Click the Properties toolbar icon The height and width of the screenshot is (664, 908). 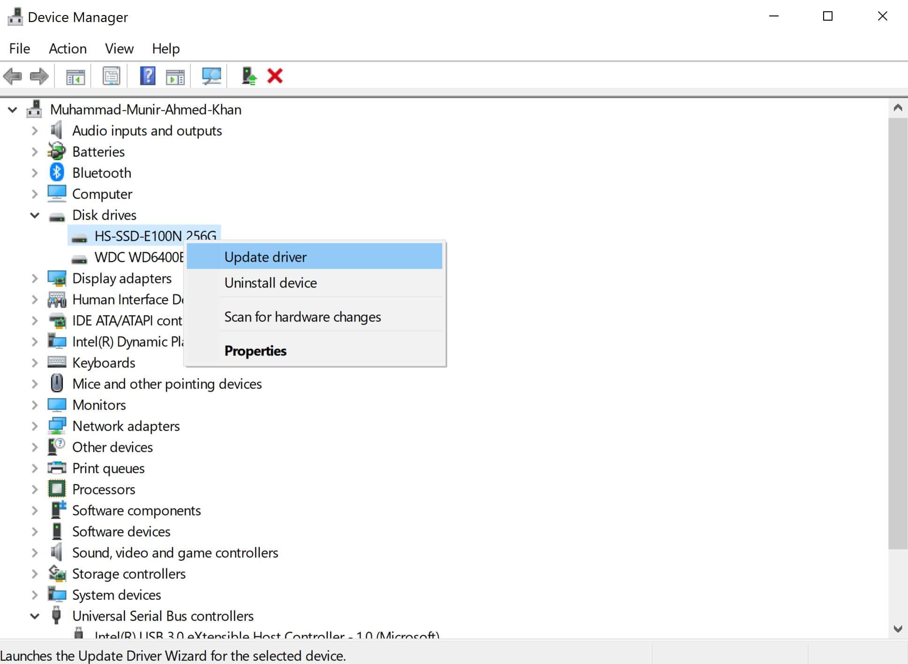pos(112,76)
